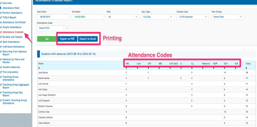257x127 pixels.
Task: Open Returning from Absence Report
Action: pyautogui.click(x=15, y=53)
